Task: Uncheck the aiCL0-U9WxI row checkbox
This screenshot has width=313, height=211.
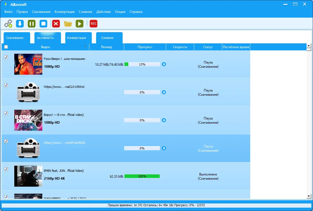Action: (6, 85)
